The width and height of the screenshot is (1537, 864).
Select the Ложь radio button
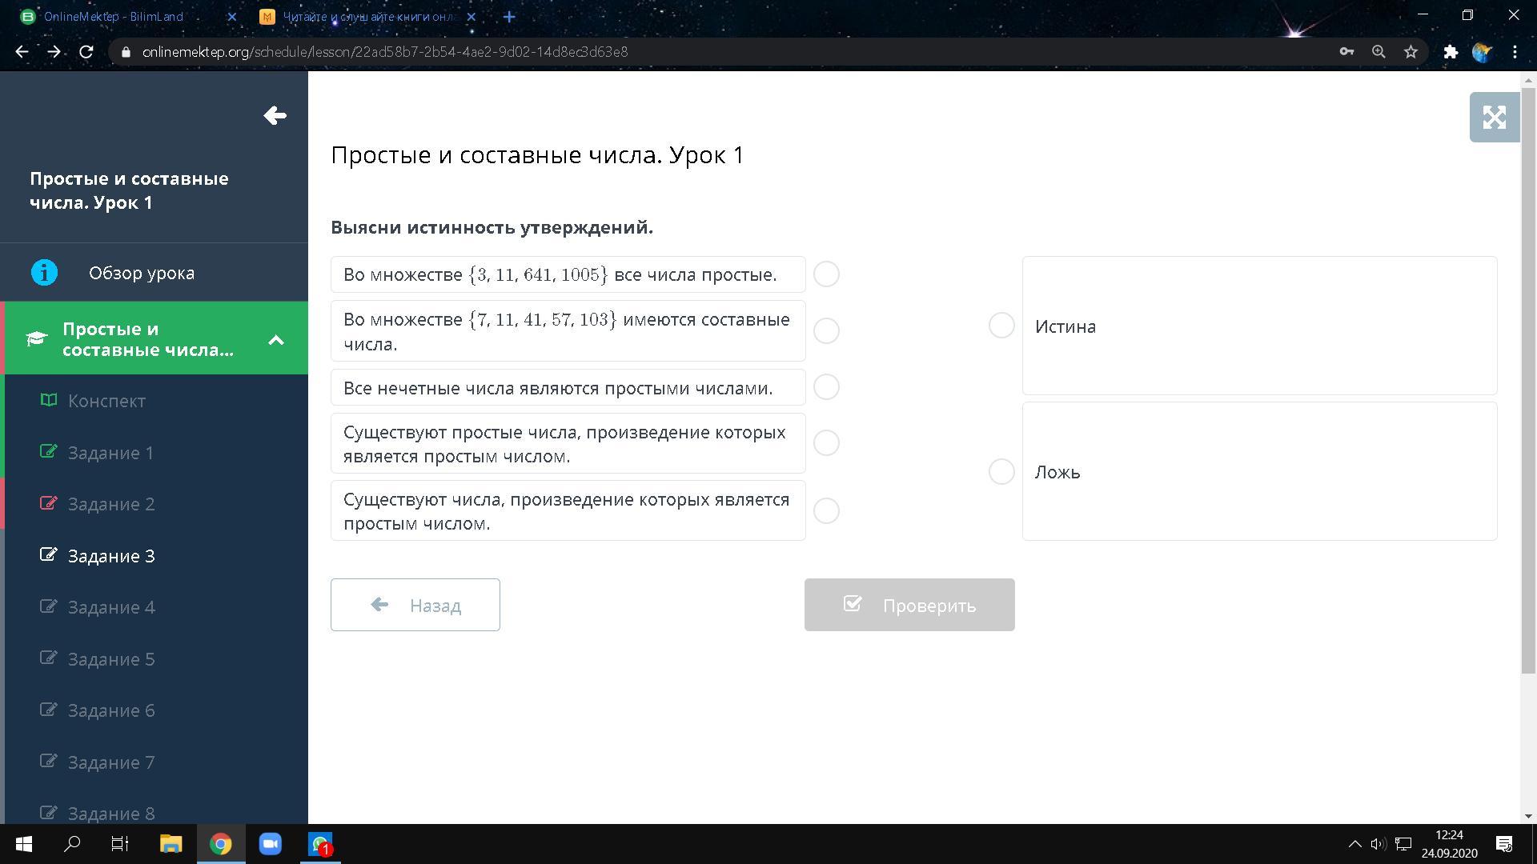click(1001, 472)
